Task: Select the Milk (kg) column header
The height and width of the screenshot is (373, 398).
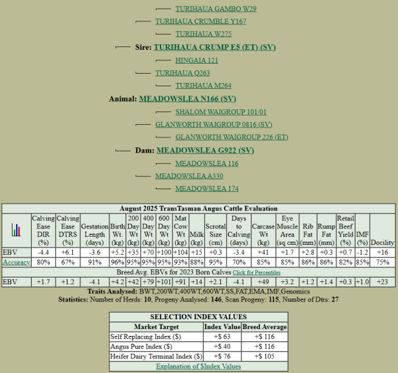Action: point(197,230)
